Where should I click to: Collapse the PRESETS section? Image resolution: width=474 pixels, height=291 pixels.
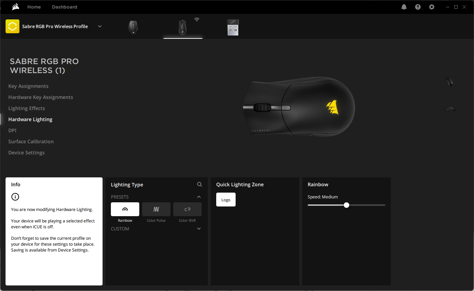[199, 197]
